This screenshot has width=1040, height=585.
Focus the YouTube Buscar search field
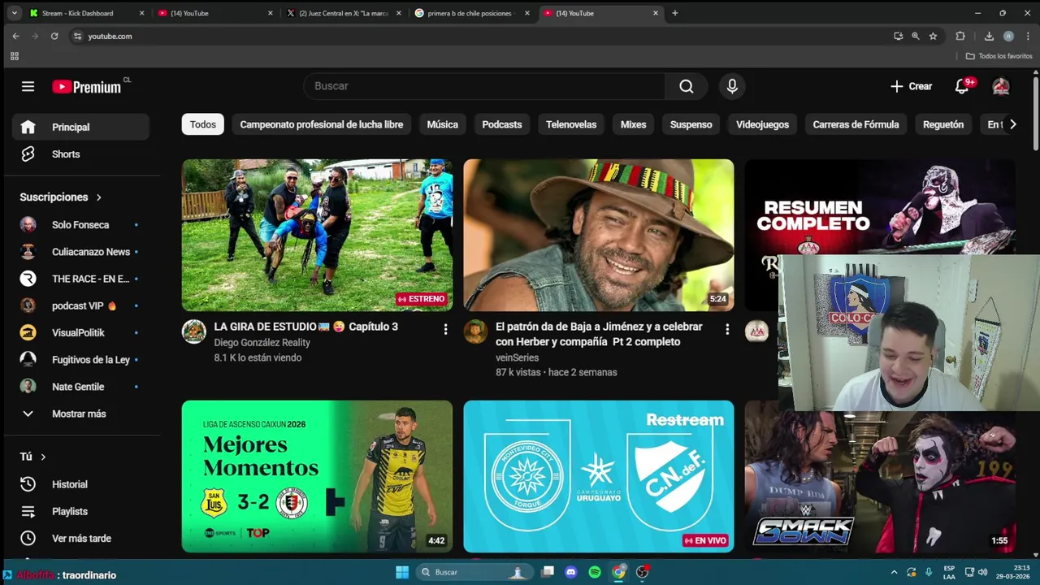484,86
